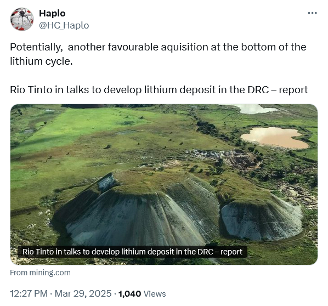Image resolution: width=328 pixels, height=306 pixels.
Task: Open the Rio Tinto caption overlay on the card
Action: [132, 252]
